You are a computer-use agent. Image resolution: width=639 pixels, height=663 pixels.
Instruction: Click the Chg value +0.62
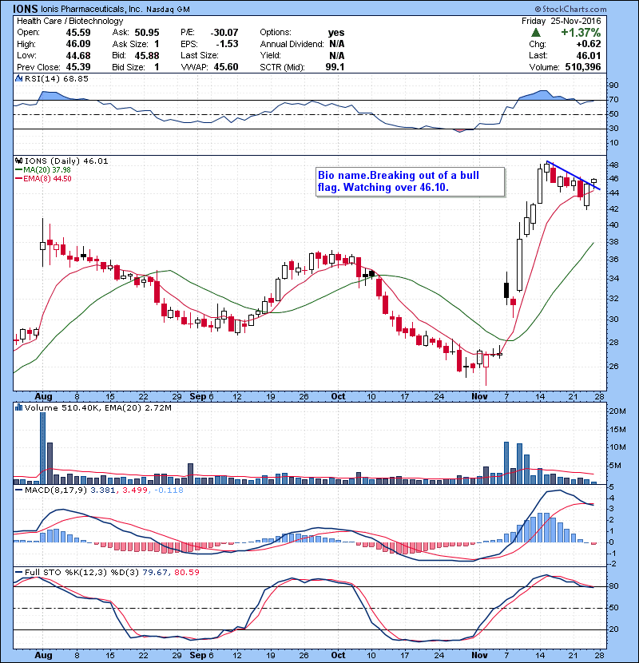(x=588, y=44)
